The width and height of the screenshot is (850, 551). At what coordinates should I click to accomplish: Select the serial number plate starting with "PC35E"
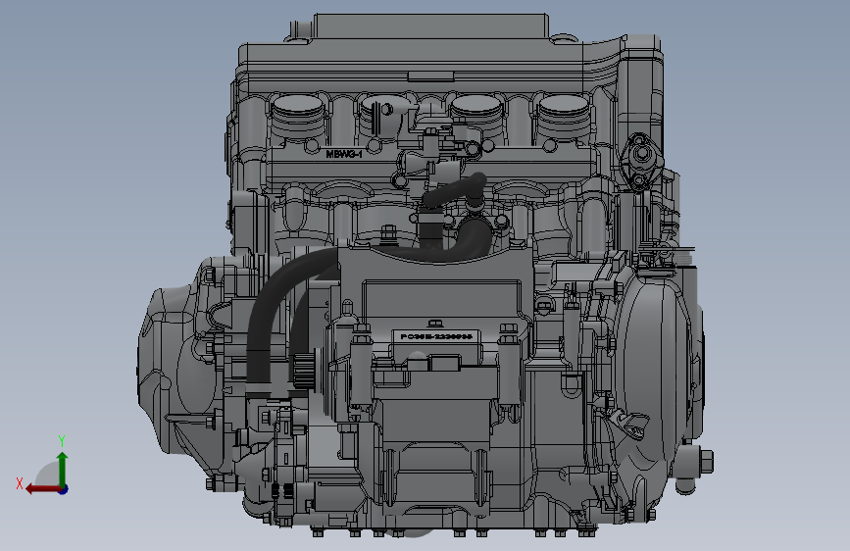(x=436, y=337)
